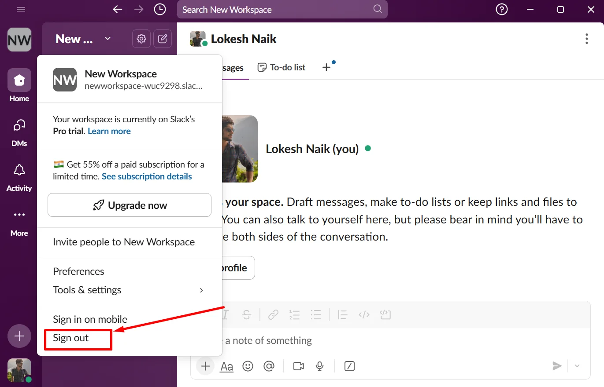604x387 pixels.
Task: Open the history clock icon
Action: (160, 9)
